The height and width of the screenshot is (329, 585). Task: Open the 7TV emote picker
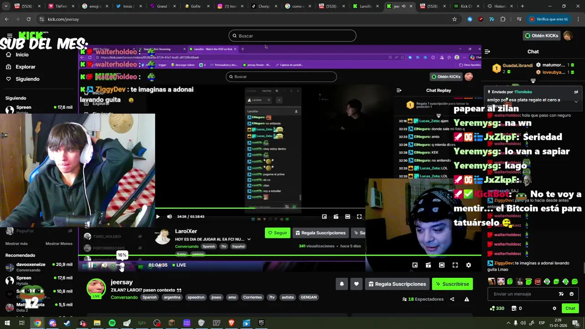(x=562, y=294)
